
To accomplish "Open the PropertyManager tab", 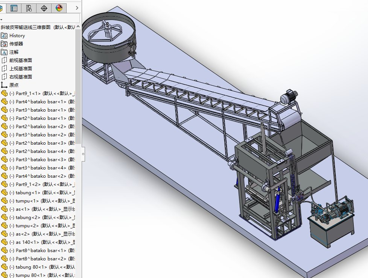I will pos(14,8).
